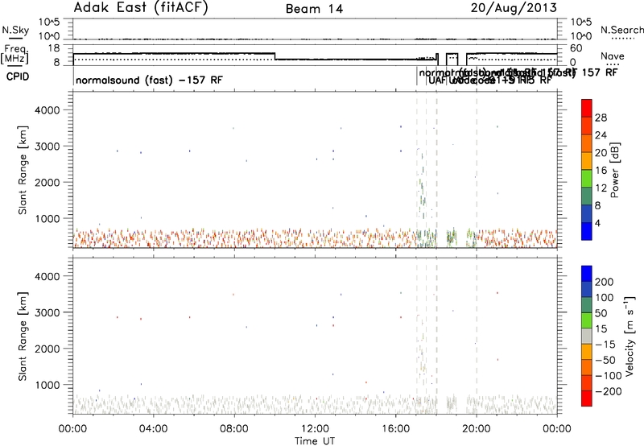Click 'normalsound (fast) -157 RF' CPID text

pos(149,80)
